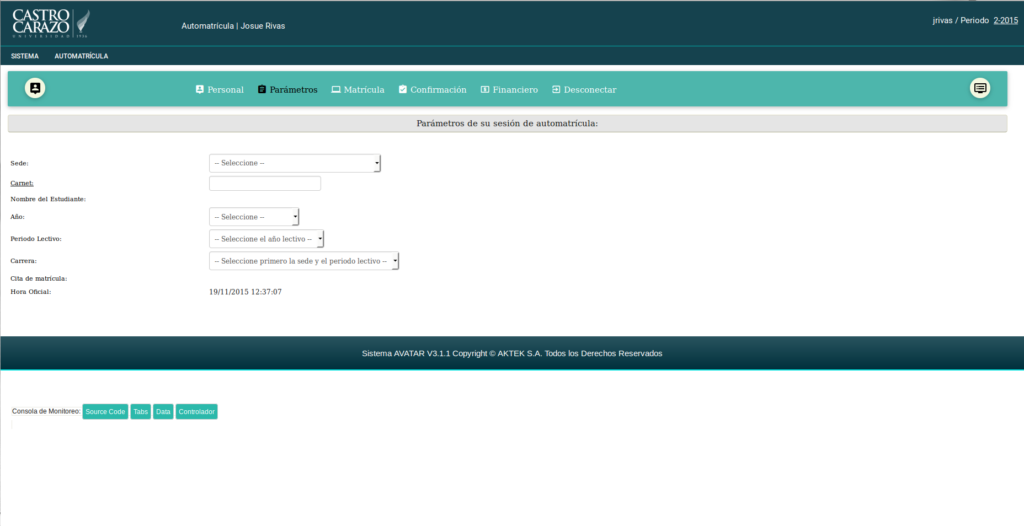This screenshot has width=1024, height=526.
Task: Click the Parámetros clipboard icon
Action: tap(262, 89)
